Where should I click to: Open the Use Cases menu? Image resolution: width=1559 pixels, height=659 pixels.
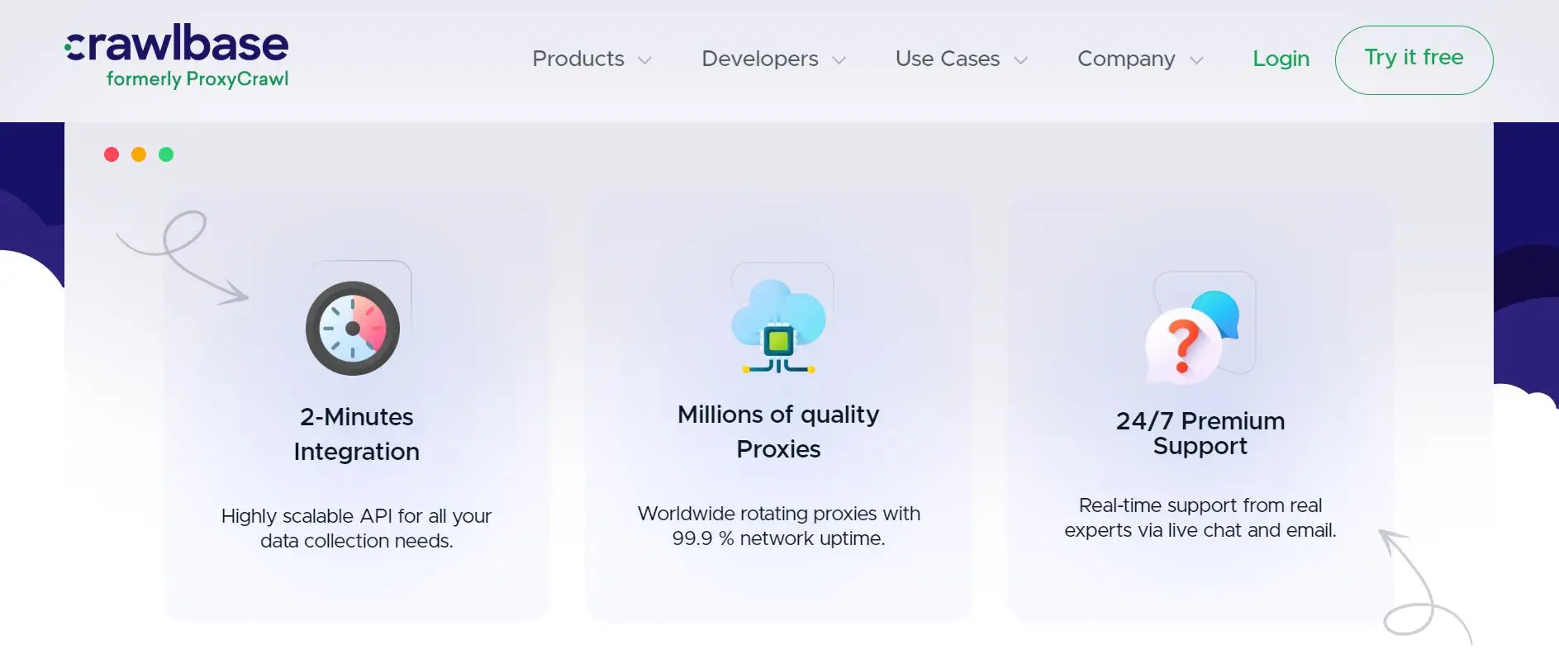(x=948, y=59)
